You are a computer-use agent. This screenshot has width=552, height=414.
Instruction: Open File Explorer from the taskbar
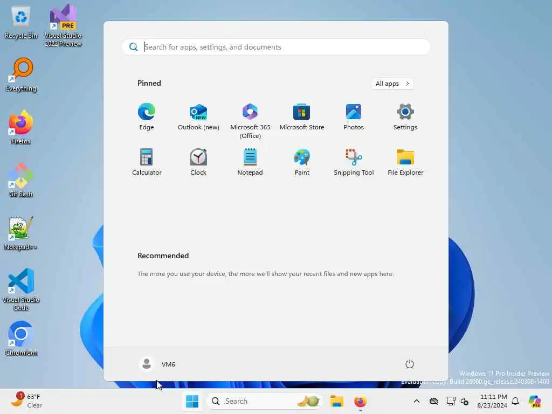pyautogui.click(x=336, y=401)
